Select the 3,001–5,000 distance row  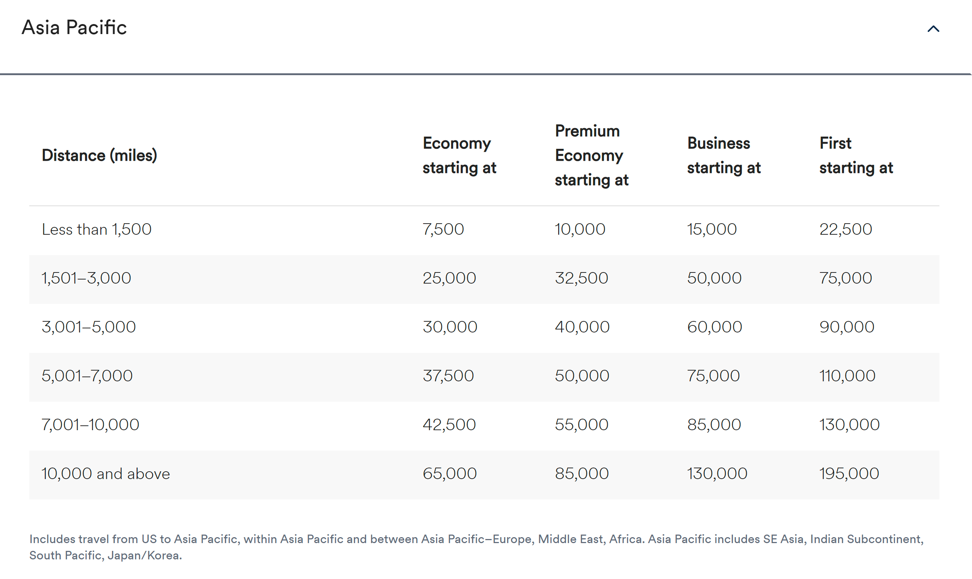click(88, 327)
